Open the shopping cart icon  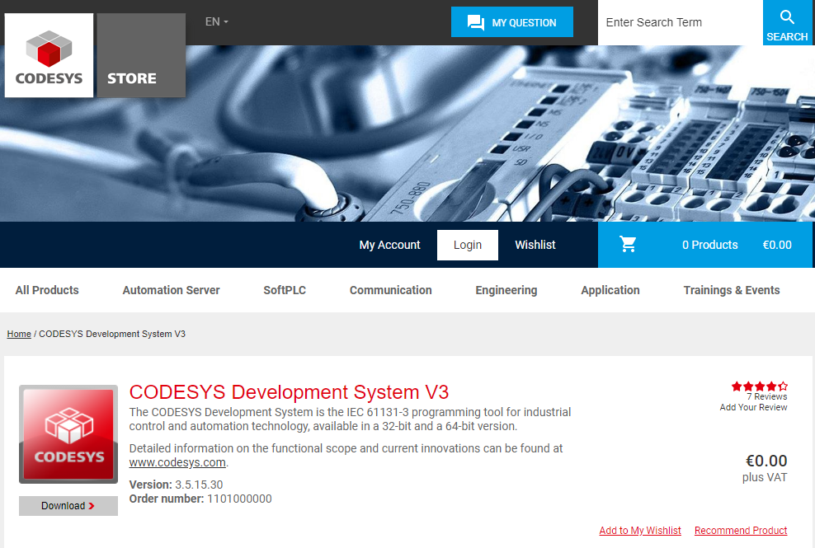tap(628, 244)
